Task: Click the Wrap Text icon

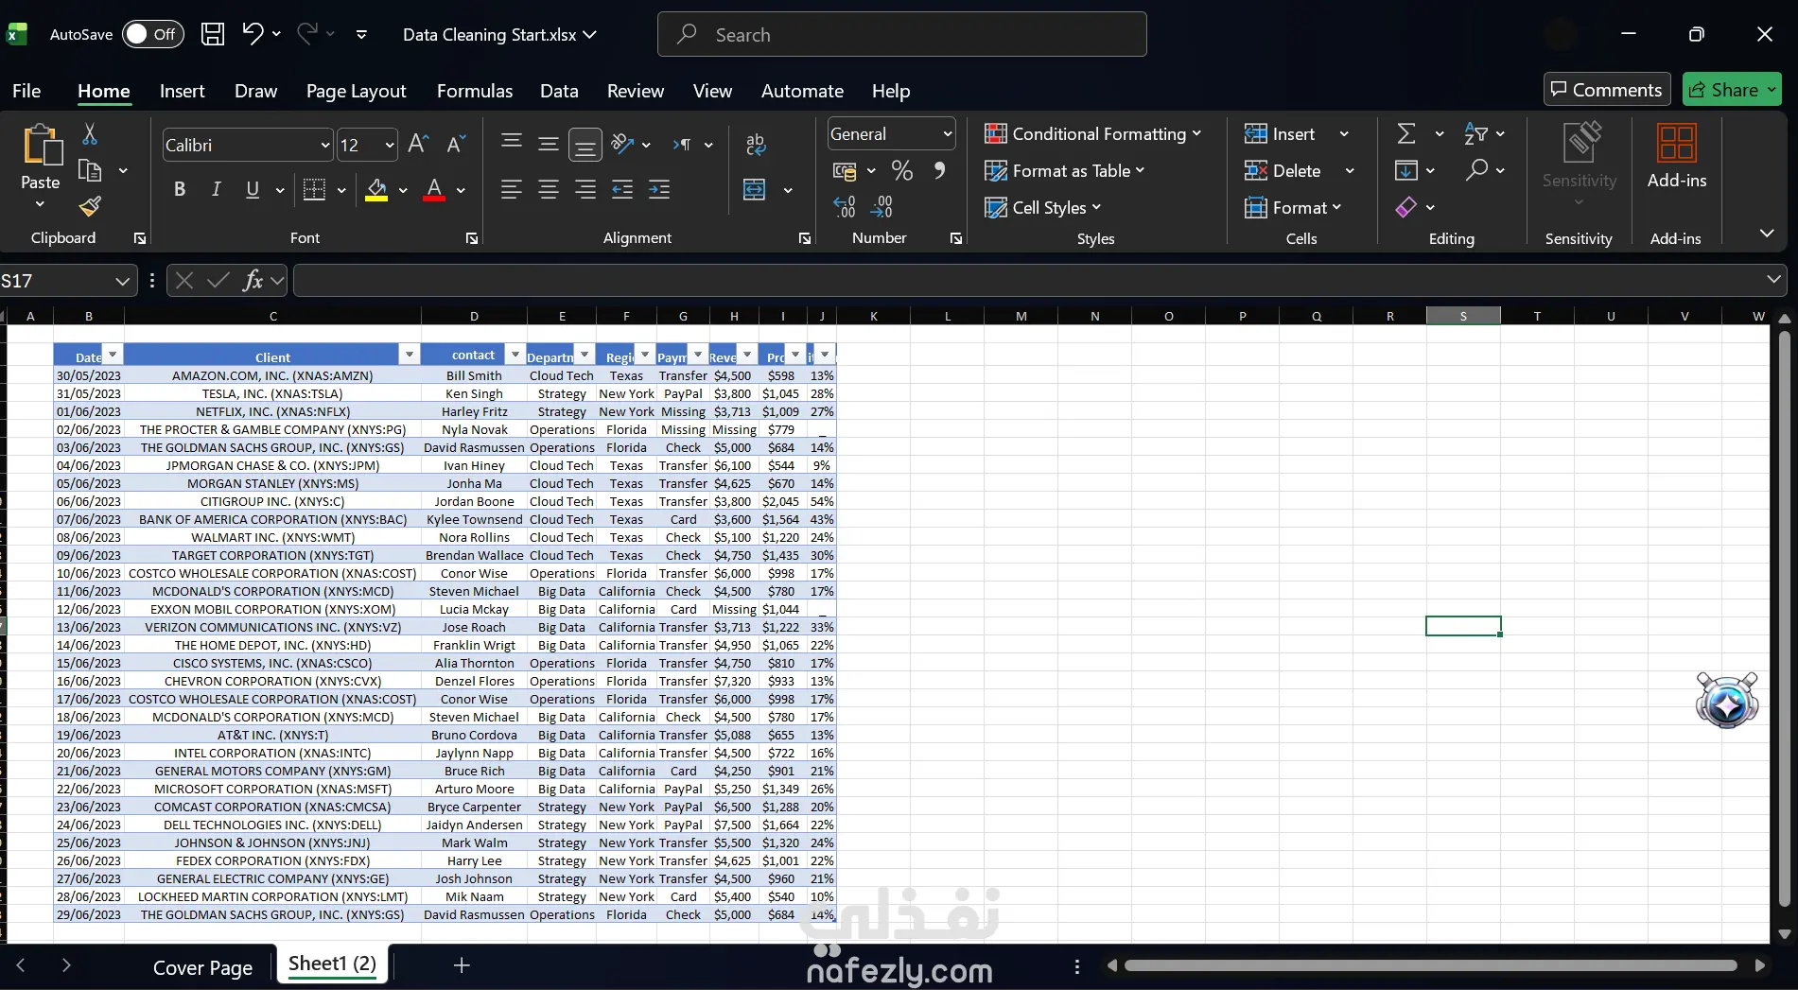Action: coord(755,144)
